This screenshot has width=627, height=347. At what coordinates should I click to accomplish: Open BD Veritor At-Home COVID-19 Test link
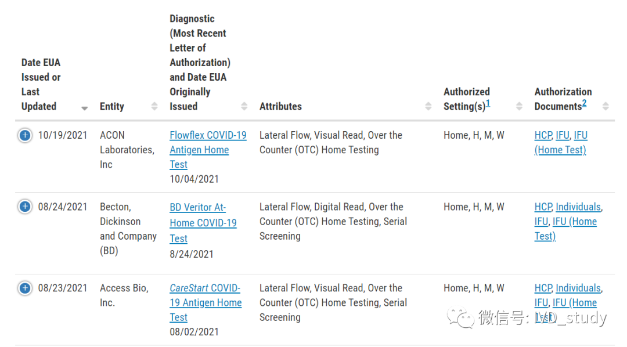point(197,208)
